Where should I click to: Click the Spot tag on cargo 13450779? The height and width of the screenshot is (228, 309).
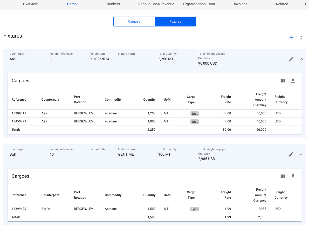194,122
